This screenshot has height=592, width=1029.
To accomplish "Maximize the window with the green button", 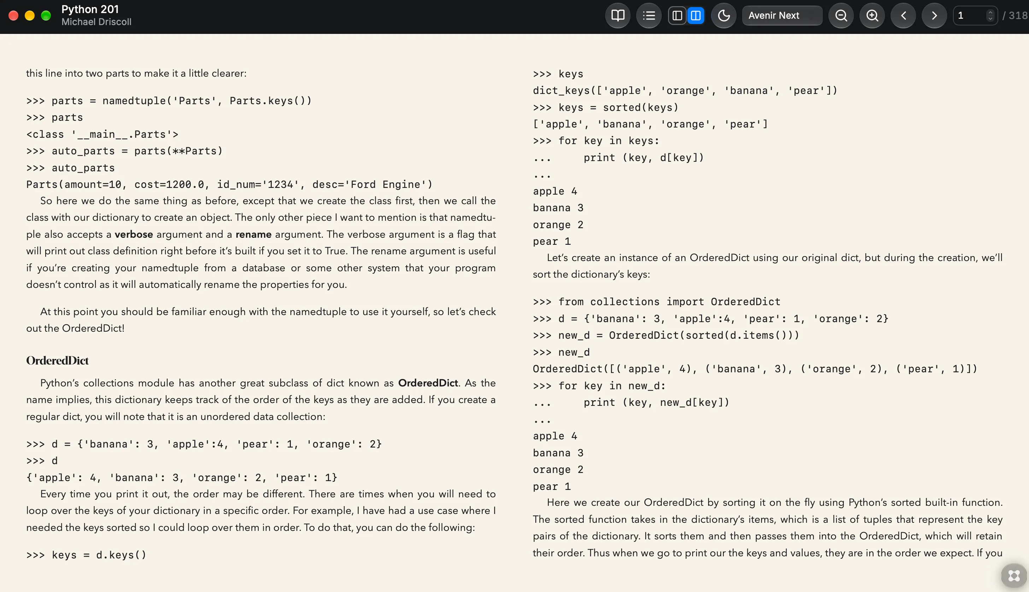I will (46, 16).
